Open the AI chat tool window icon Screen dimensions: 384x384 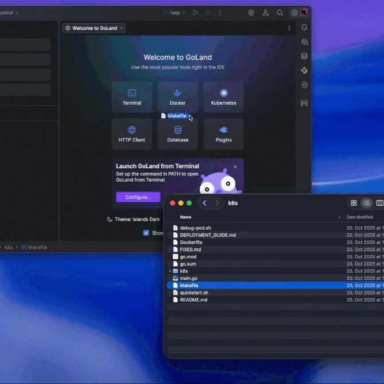[x=304, y=42]
